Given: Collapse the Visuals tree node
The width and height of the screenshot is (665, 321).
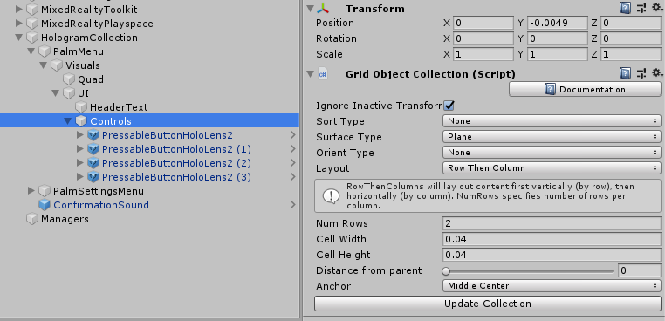Looking at the screenshot, I should click(44, 65).
